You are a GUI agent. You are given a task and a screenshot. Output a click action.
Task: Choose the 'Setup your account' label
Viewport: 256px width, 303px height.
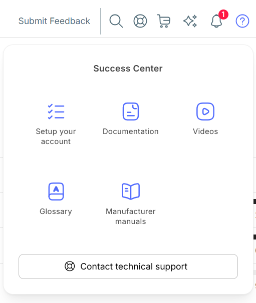(x=56, y=136)
